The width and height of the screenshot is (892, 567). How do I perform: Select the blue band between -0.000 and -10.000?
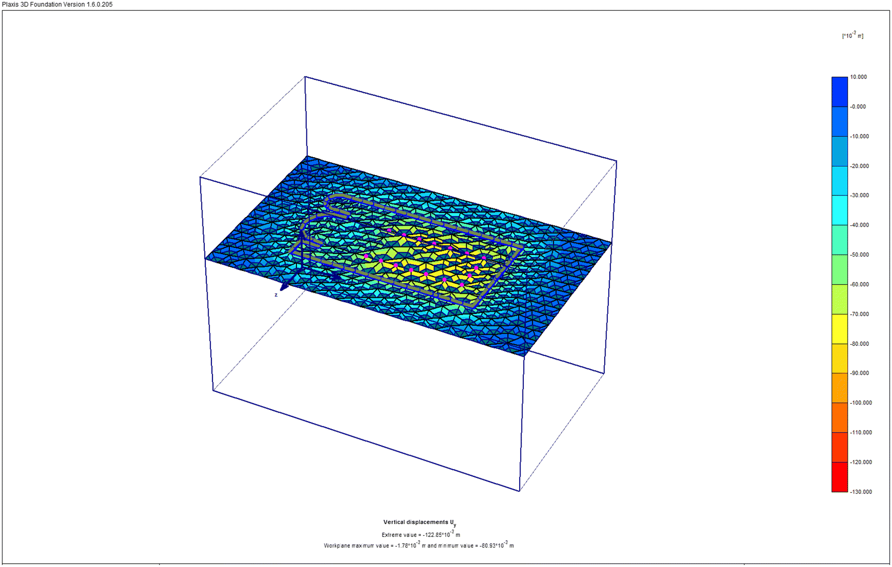(840, 121)
